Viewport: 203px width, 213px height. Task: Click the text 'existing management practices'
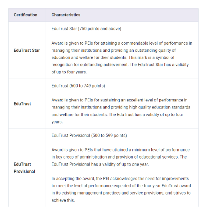pos(89,193)
